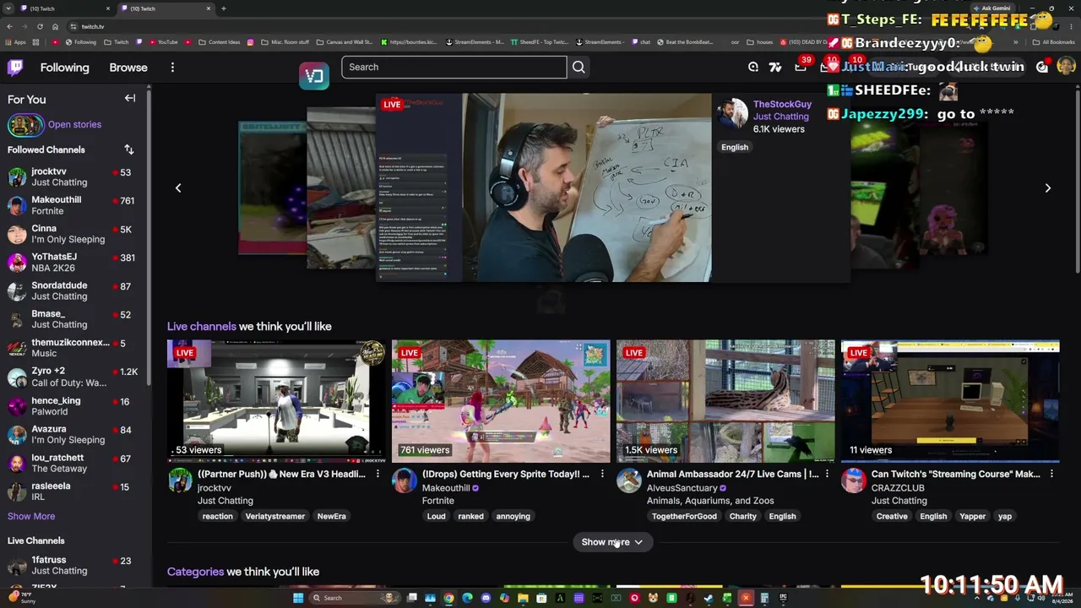The image size is (1081, 608).
Task: Open options menu for jrocktvv stream card
Action: [x=378, y=475]
